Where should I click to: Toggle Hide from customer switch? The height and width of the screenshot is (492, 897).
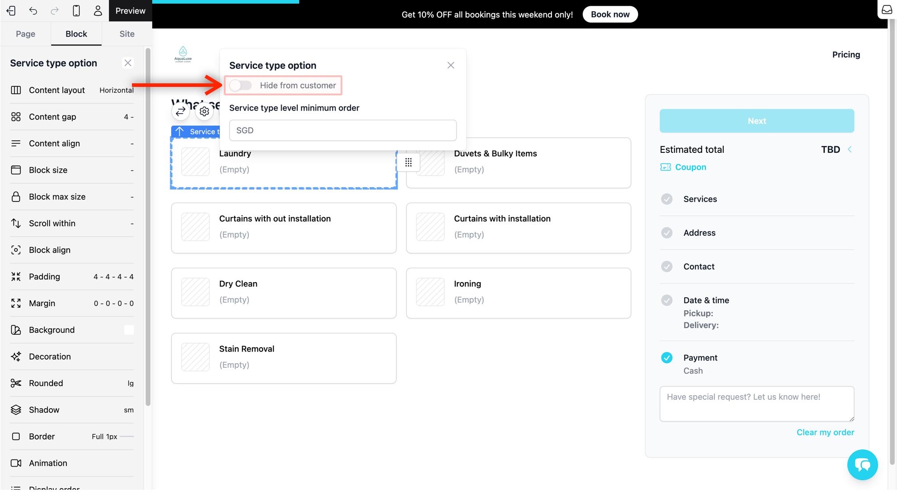241,85
